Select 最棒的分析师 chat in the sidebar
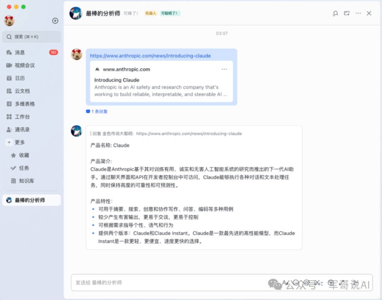This screenshot has height=300, width=382. coord(32,200)
